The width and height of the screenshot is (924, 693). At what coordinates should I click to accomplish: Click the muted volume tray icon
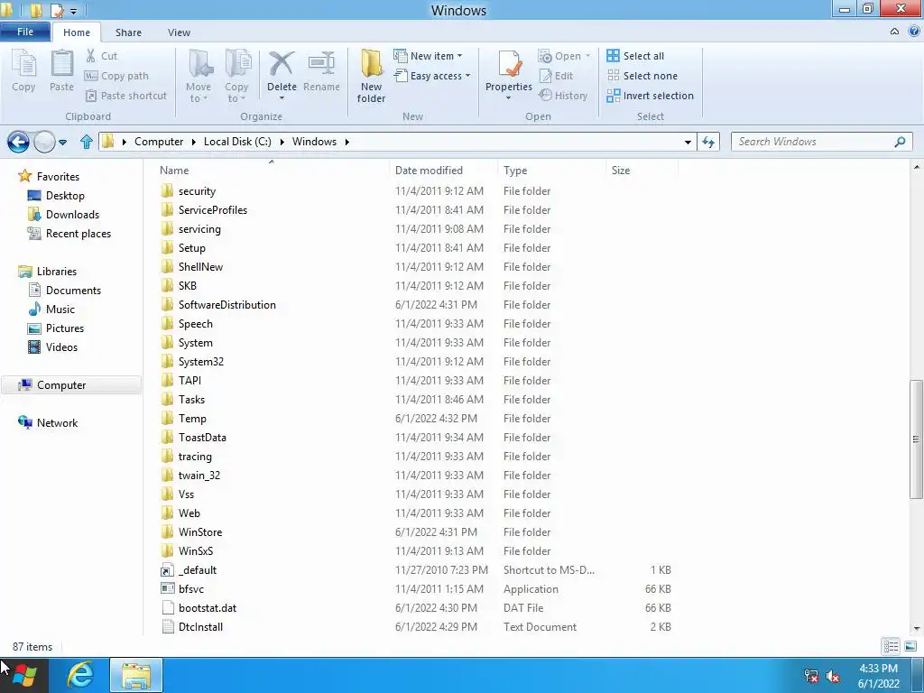pyautogui.click(x=833, y=675)
